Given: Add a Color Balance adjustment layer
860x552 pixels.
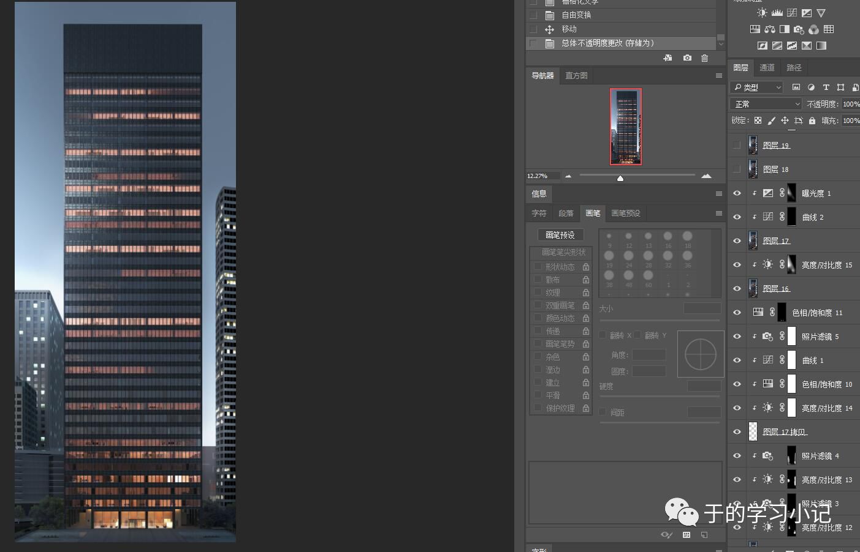Looking at the screenshot, I should [770, 29].
